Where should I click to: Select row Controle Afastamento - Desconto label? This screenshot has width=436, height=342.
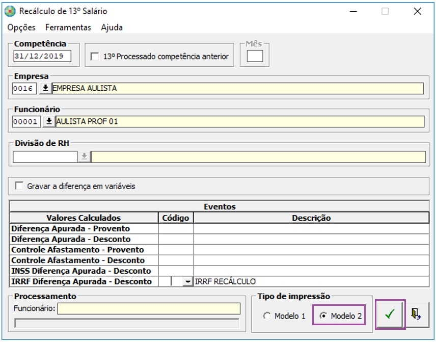click(84, 260)
